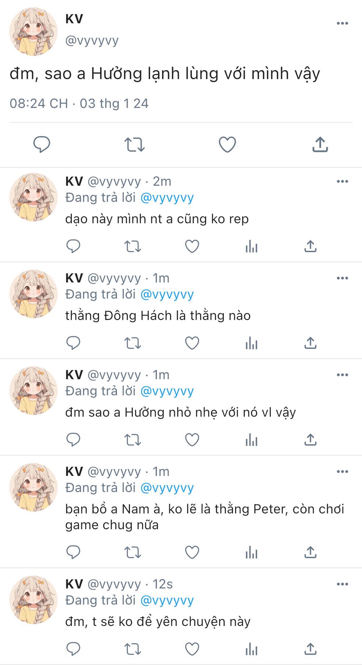Open the @vyvyvy mention link in 2m reply
The height and width of the screenshot is (665, 362).
pos(167,198)
